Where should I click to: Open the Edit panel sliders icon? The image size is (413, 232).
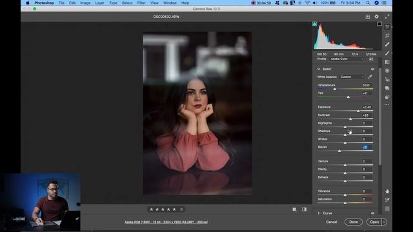coord(387,27)
